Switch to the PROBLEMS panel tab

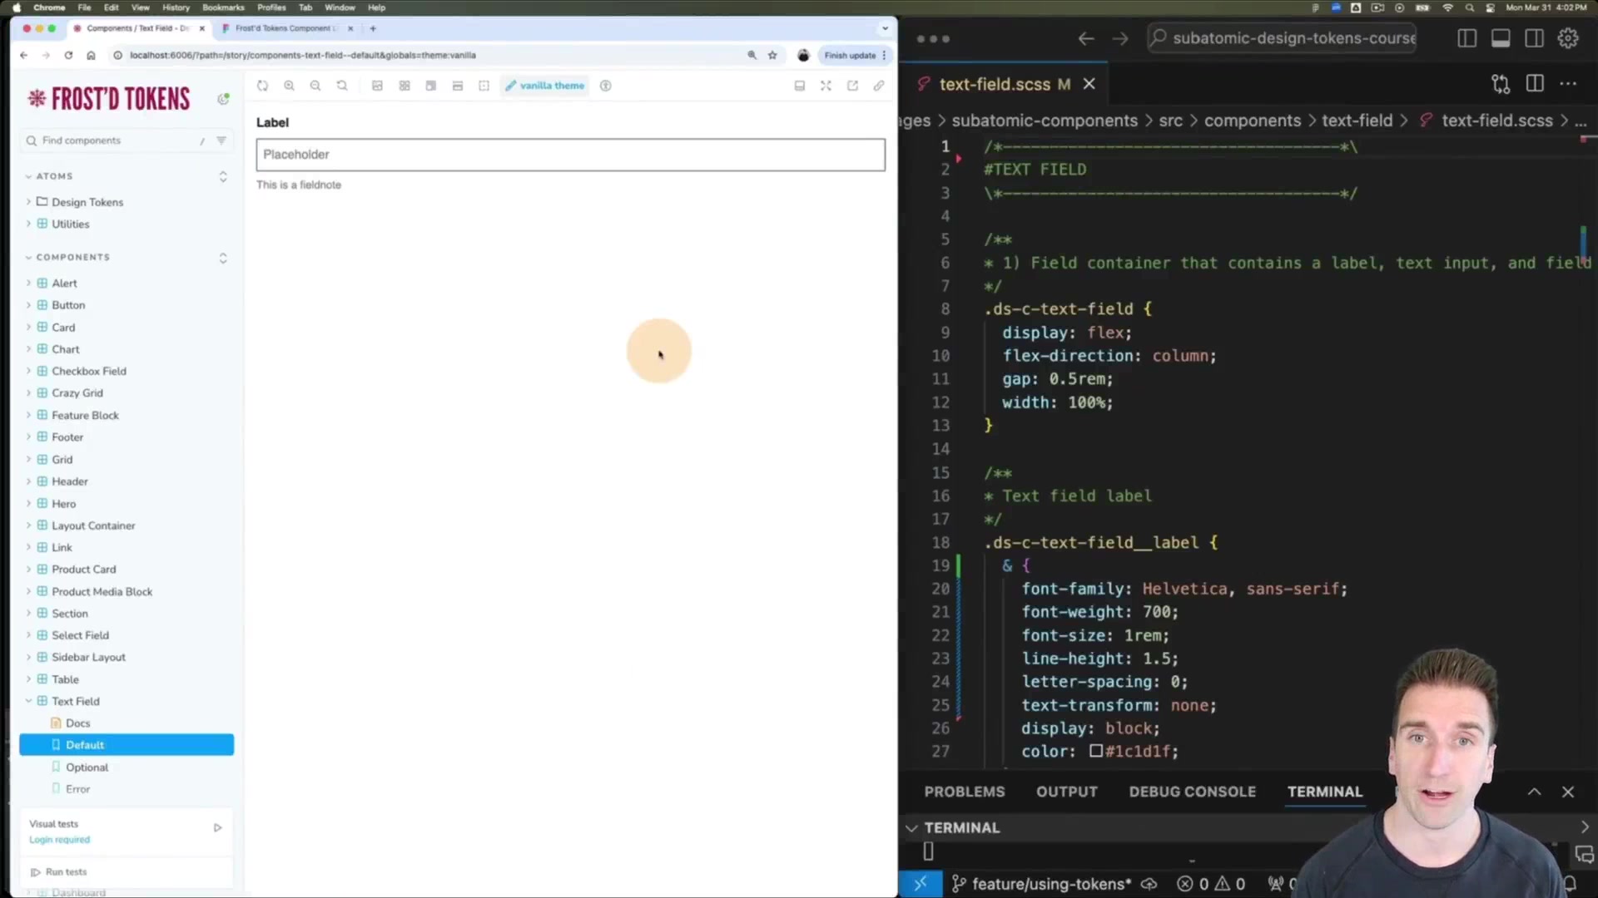(x=965, y=792)
